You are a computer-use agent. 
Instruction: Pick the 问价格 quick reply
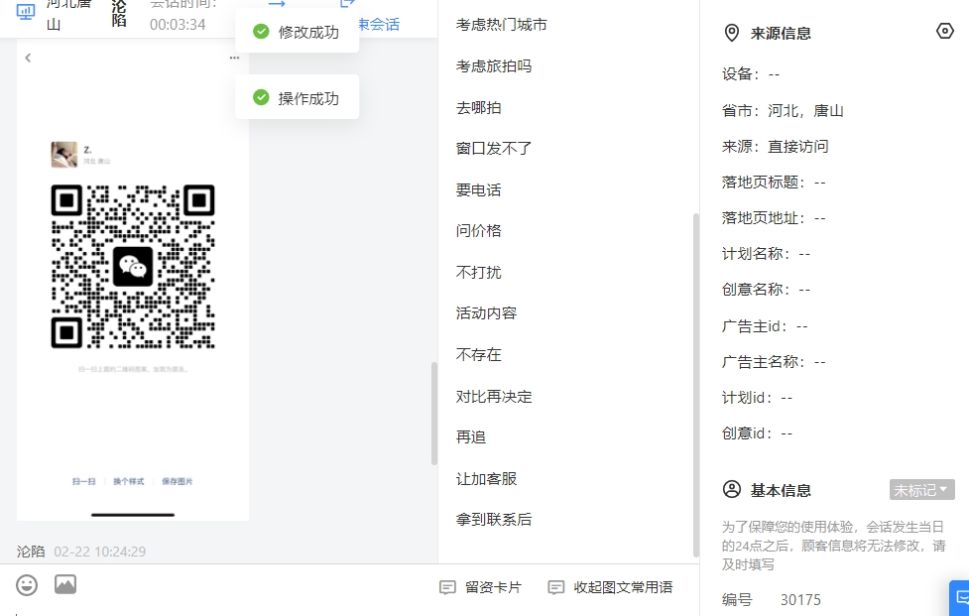(478, 230)
